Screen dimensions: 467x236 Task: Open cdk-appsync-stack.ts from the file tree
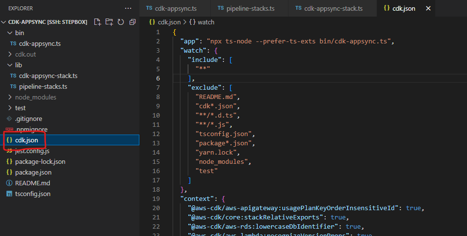tap(48, 76)
